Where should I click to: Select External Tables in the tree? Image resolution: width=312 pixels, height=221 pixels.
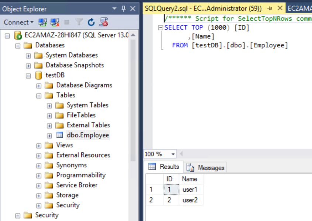(x=88, y=125)
